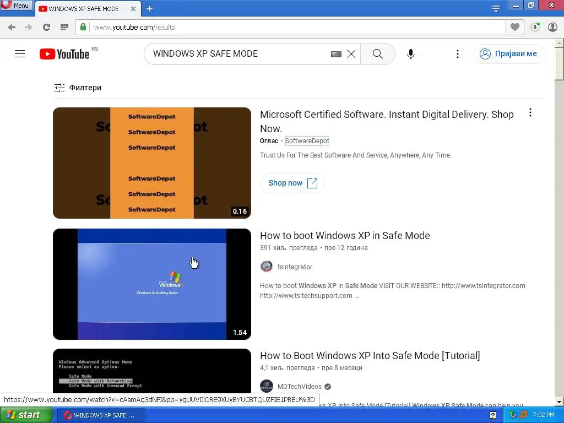Click the '391 хиљ. прегледа' view count text
The width and height of the screenshot is (564, 423).
289,248
